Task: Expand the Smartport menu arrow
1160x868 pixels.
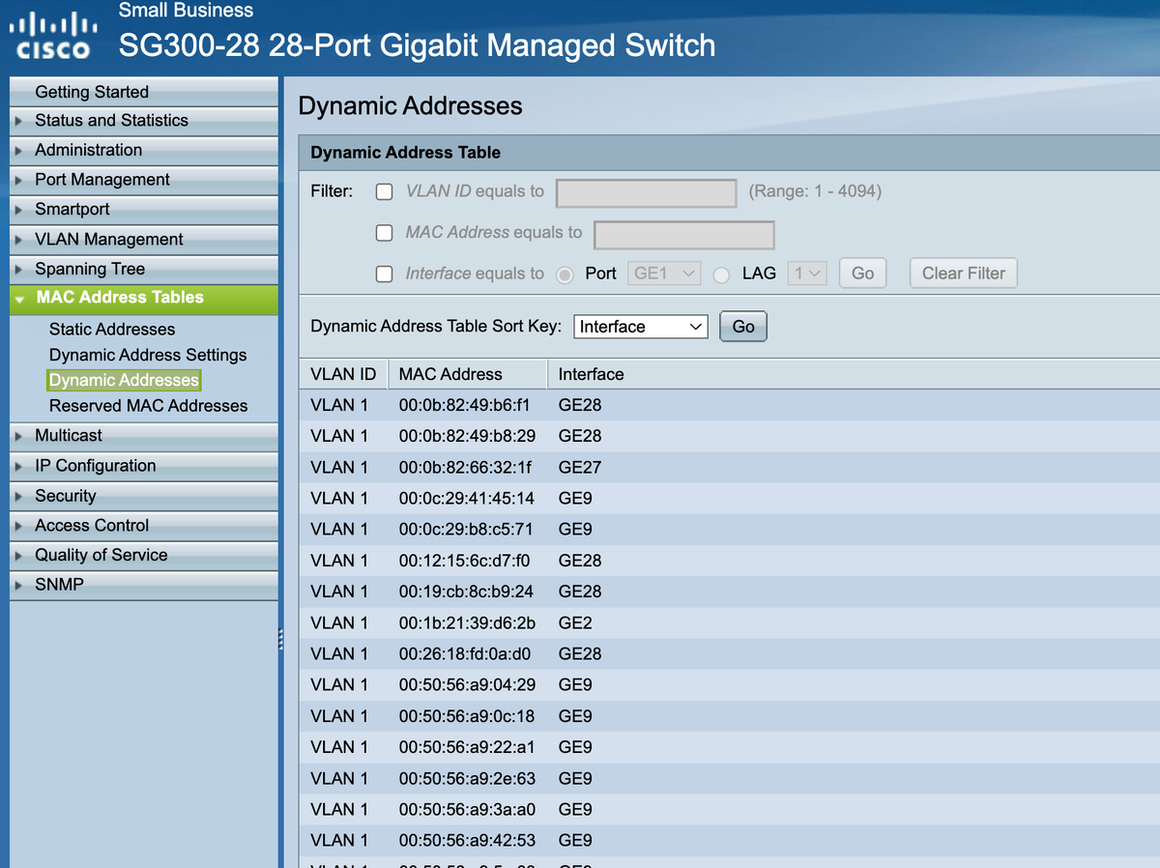Action: (18, 210)
